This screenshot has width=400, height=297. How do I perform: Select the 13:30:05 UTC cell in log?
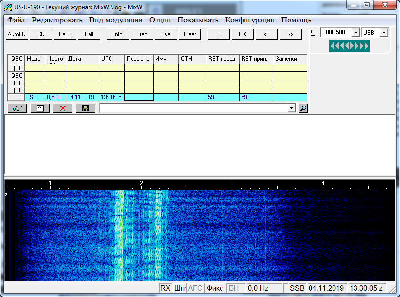[x=111, y=97]
